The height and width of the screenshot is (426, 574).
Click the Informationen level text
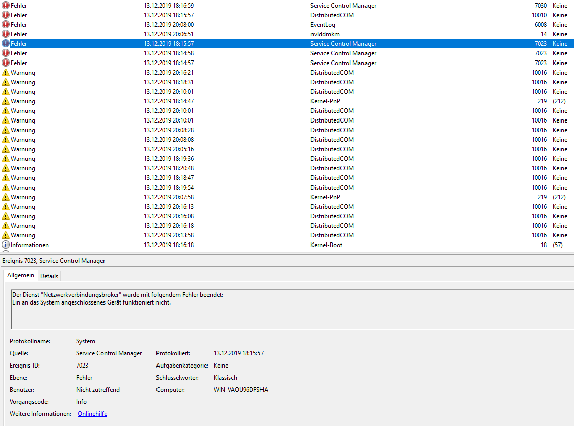[x=30, y=245]
